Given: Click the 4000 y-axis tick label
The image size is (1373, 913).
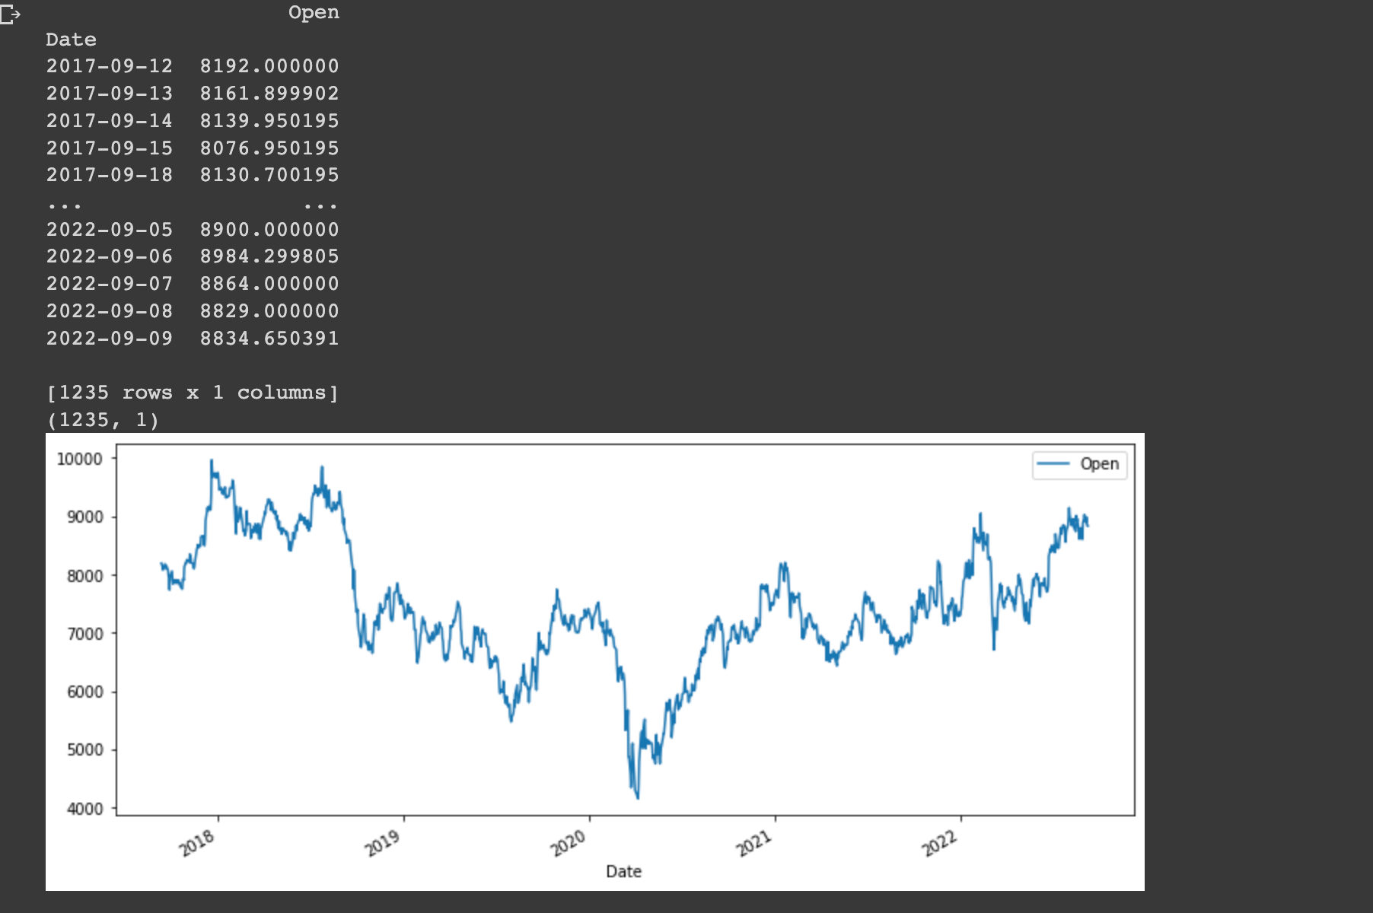Looking at the screenshot, I should click(86, 809).
